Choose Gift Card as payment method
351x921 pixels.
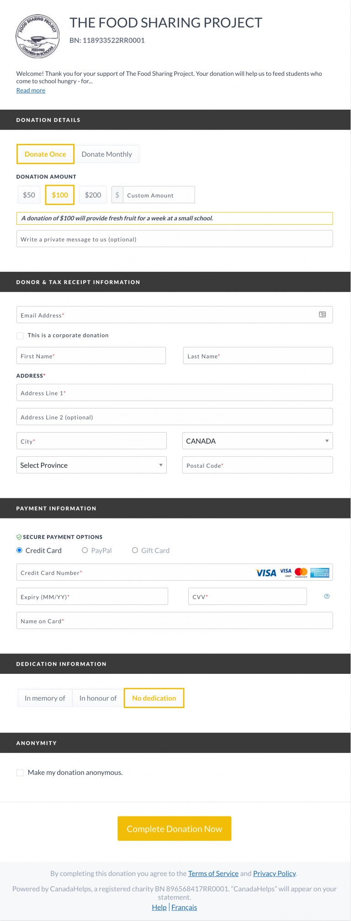pos(135,550)
